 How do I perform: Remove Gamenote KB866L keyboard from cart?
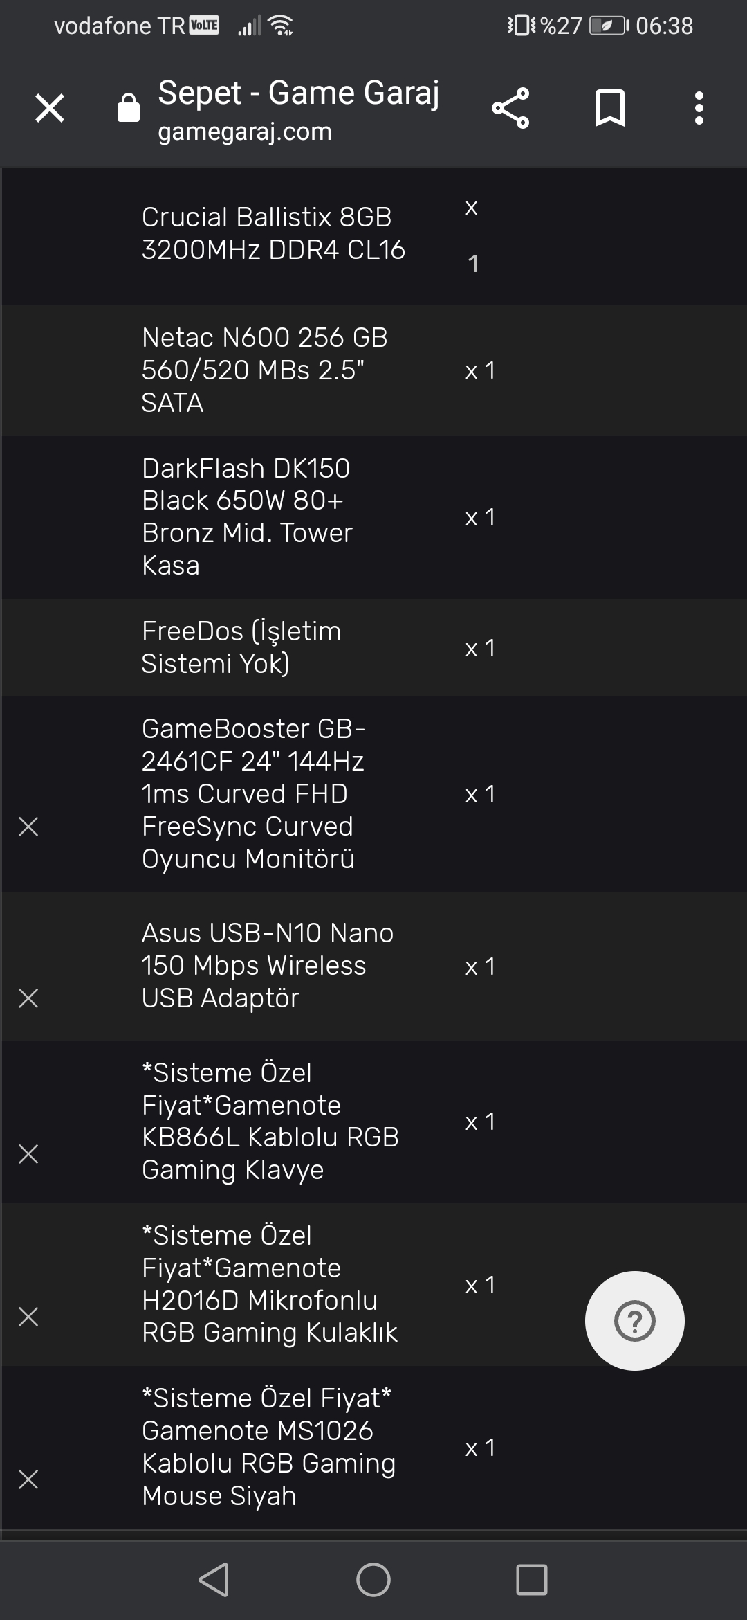(28, 1154)
